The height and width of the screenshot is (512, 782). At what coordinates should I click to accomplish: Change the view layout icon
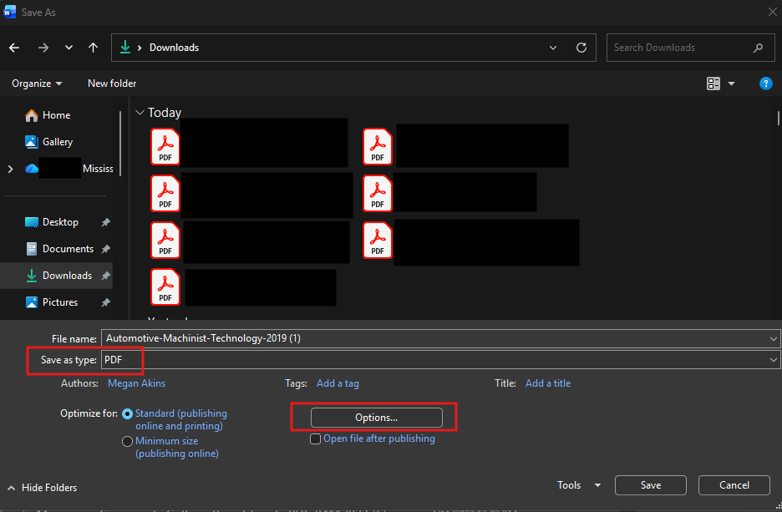click(713, 84)
